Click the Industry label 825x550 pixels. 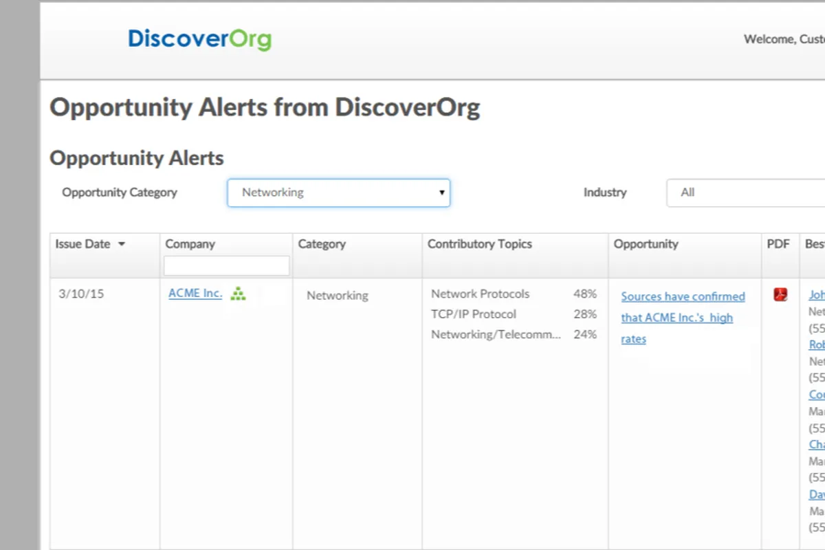(x=605, y=192)
